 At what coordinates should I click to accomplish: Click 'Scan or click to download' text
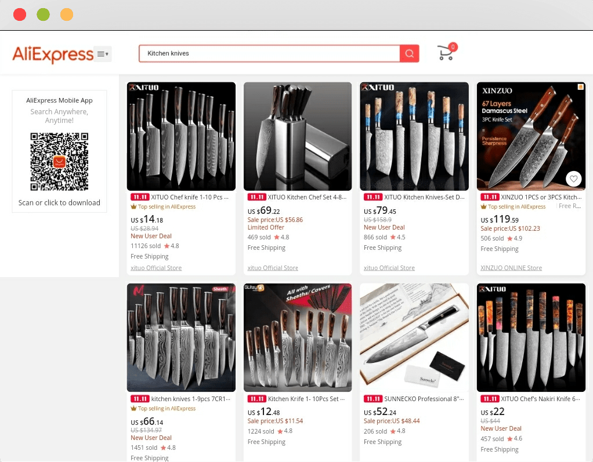coord(59,203)
